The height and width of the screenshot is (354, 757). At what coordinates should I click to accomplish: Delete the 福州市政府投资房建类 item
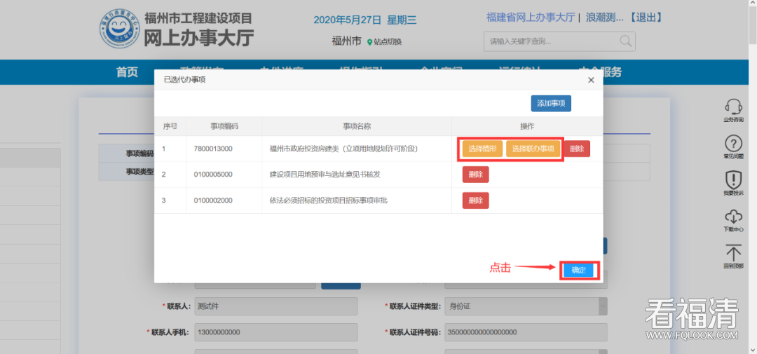[577, 149]
